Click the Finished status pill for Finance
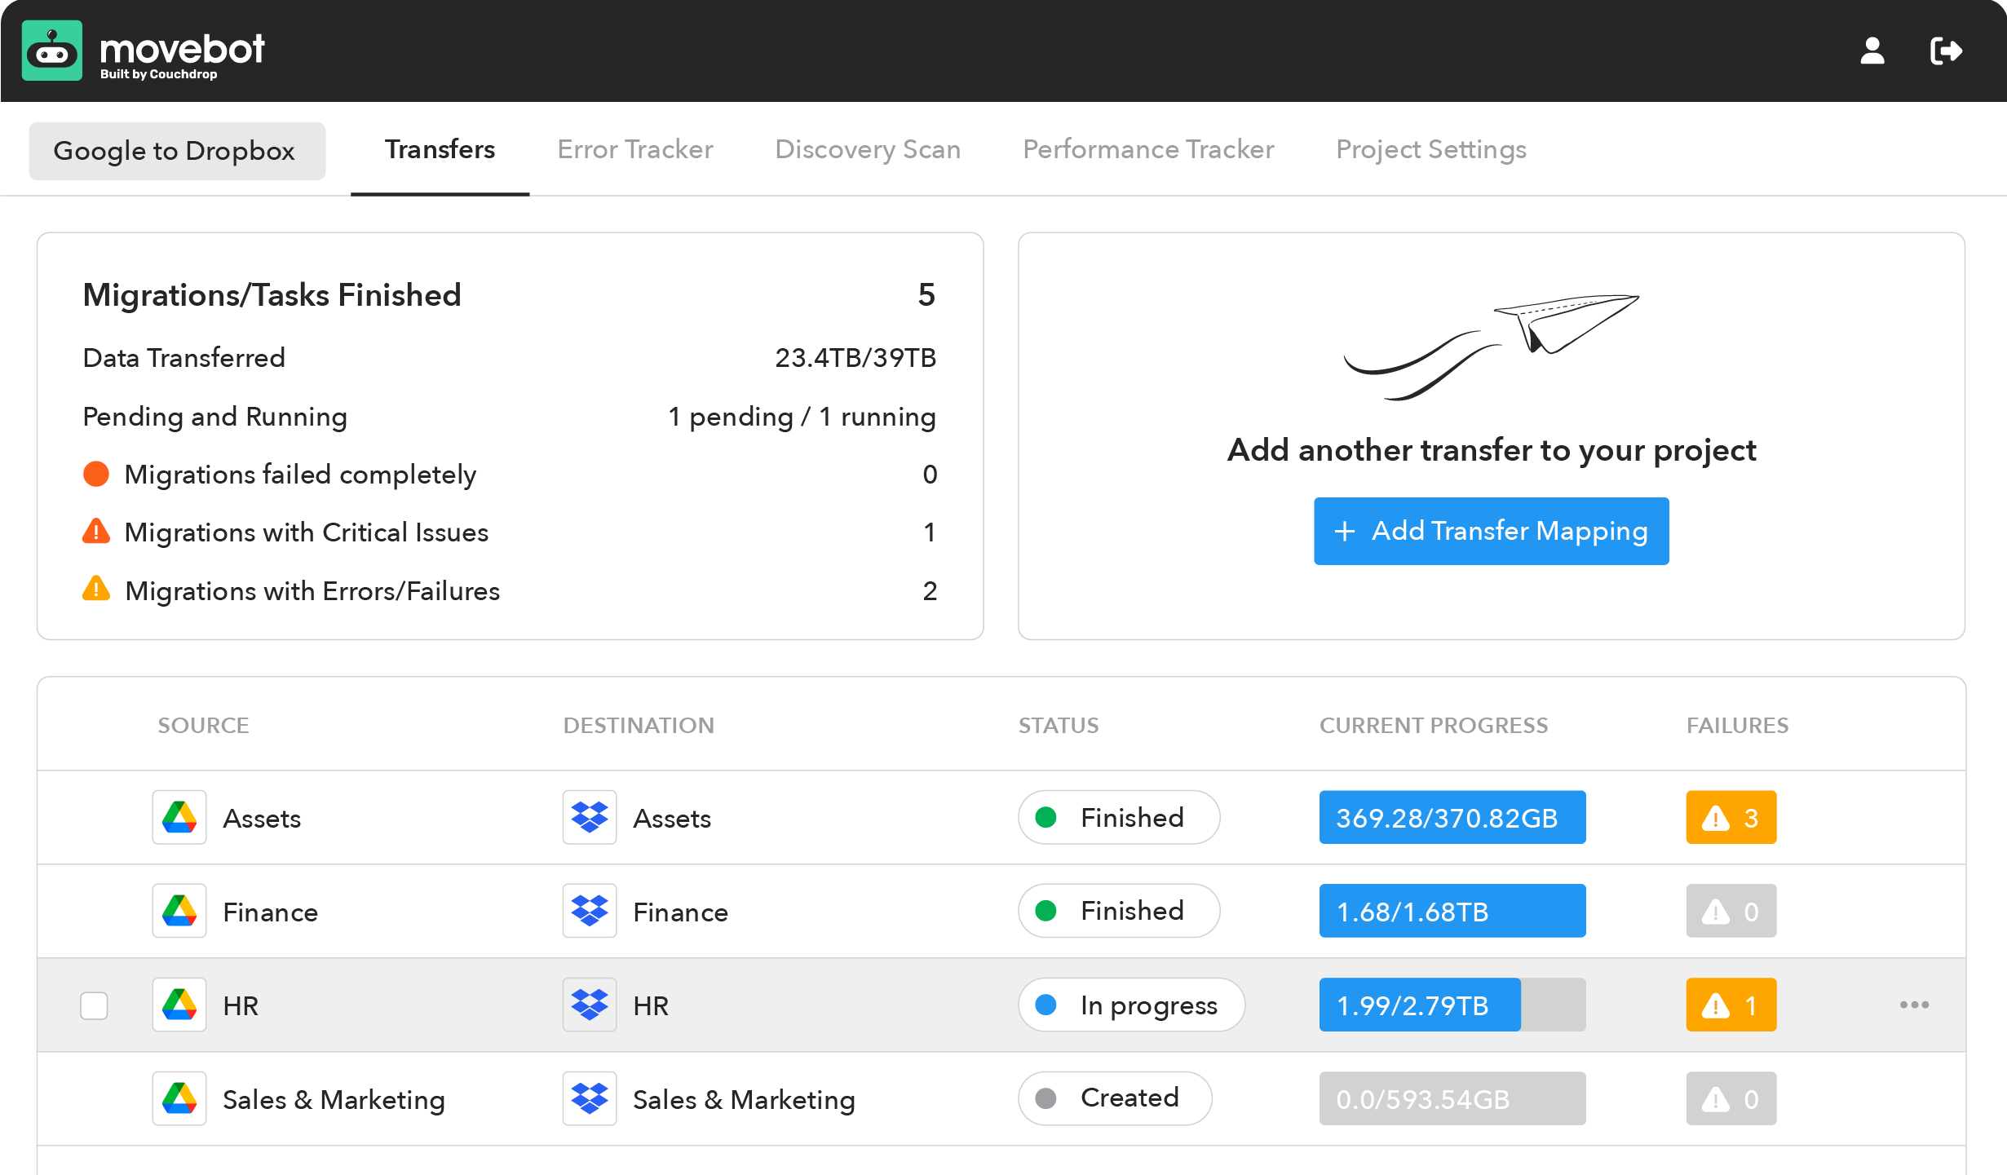 1118,911
